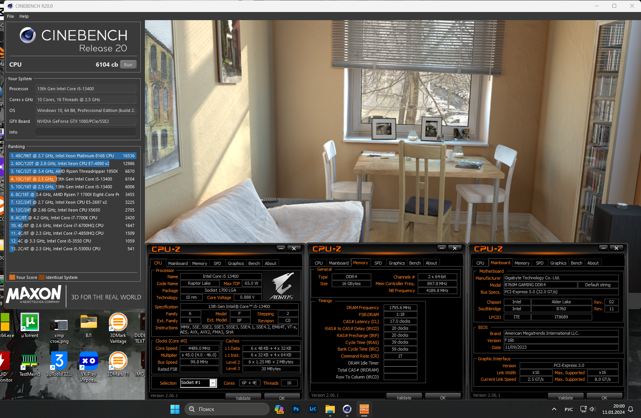Switch the РУС input language

569,409
